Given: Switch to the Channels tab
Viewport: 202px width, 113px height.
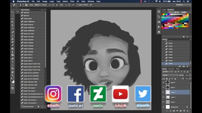Looking at the screenshot, I should 171,69.
